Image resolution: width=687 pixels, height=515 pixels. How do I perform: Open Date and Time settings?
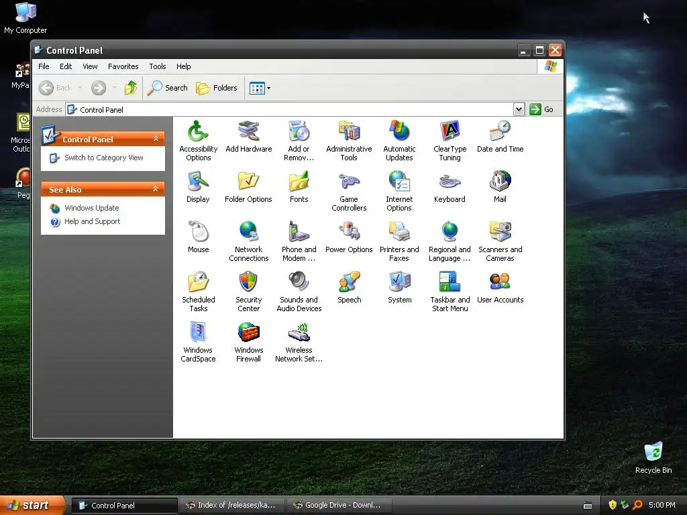(x=500, y=136)
